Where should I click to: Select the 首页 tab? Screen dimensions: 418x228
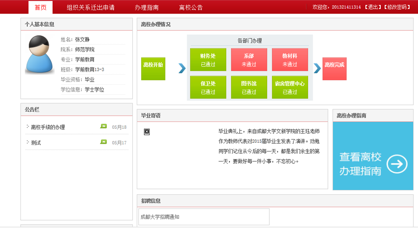[40, 7]
